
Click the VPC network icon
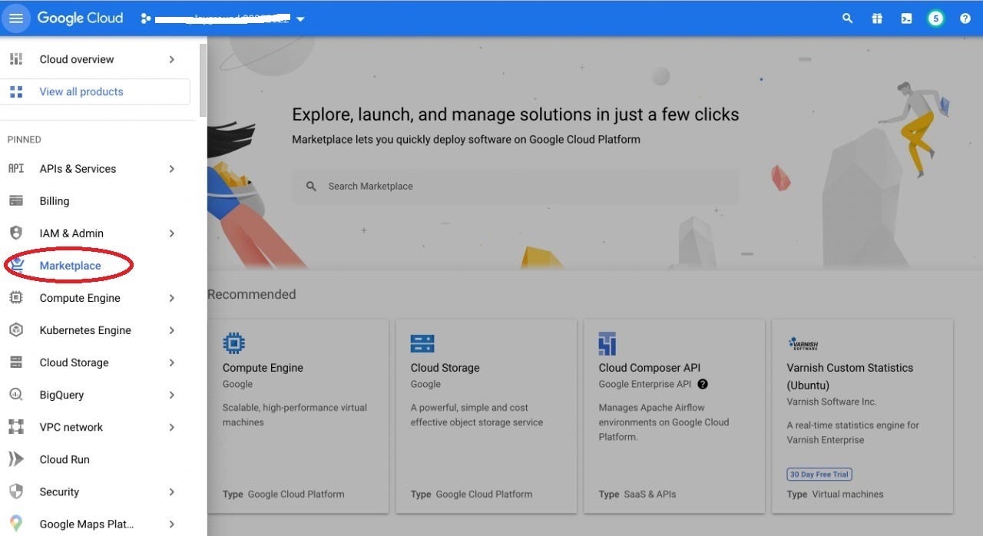[16, 426]
